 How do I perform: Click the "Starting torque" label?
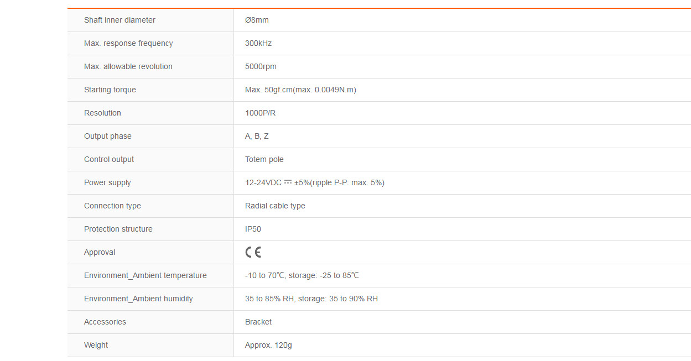click(110, 90)
